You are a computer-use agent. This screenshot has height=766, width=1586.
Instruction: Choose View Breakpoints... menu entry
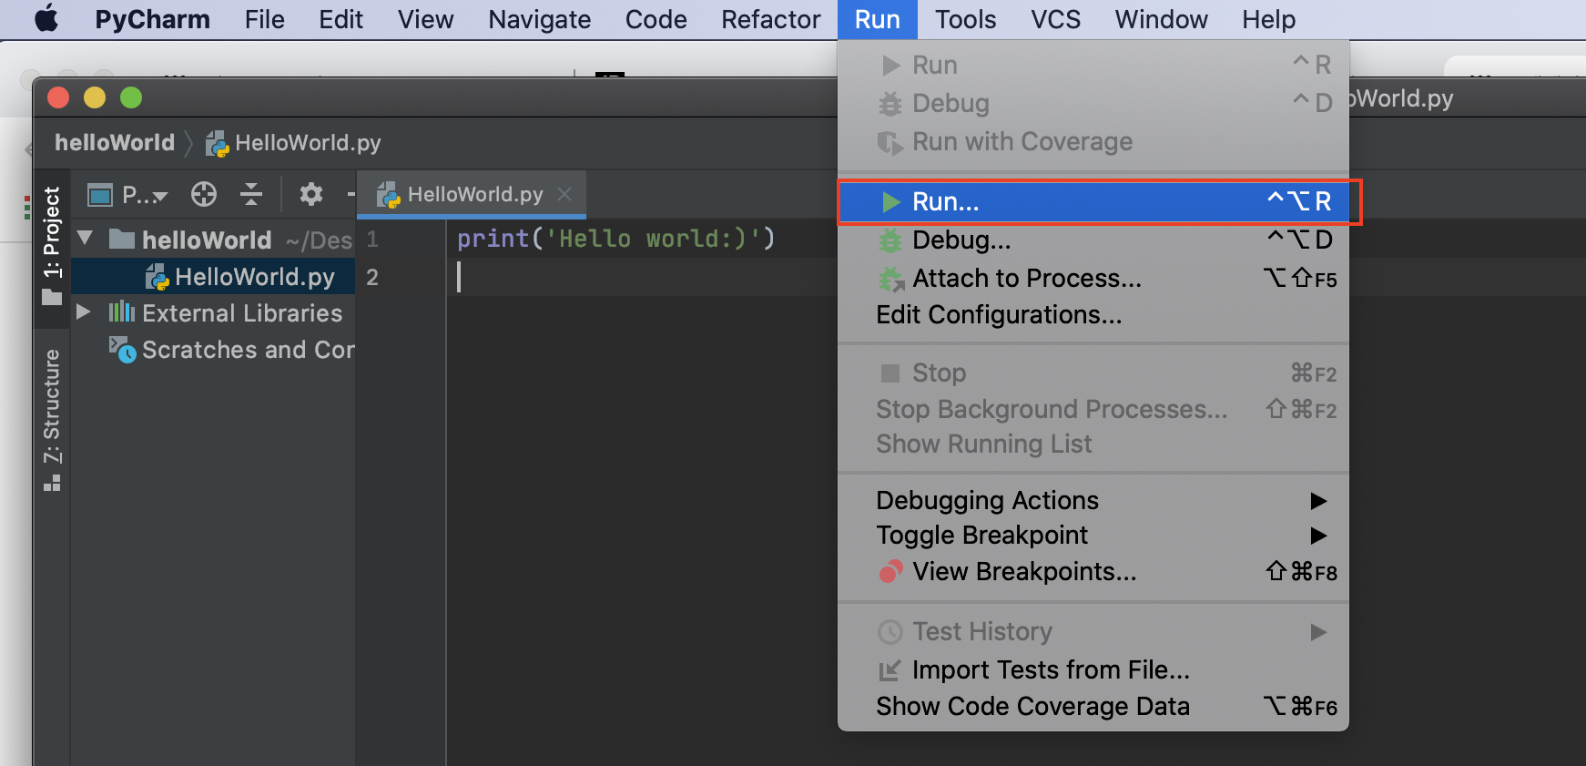click(x=1093, y=571)
